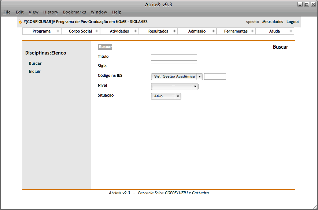The image size is (318, 210).
Task: Open the Meus dados link
Action: click(273, 22)
